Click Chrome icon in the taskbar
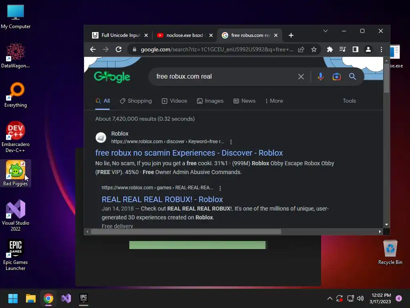The width and height of the screenshot is (410, 308). tap(48, 298)
